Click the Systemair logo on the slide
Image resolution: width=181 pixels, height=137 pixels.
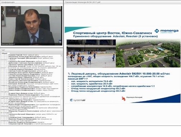(x=78, y=100)
